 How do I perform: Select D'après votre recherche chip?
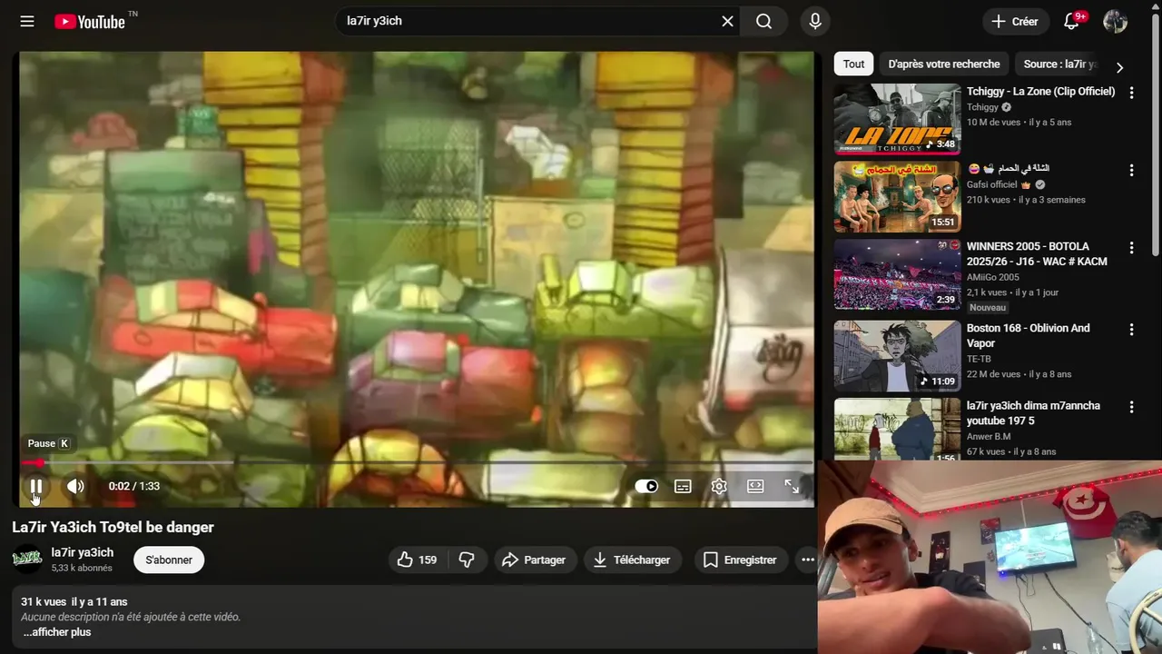[944, 64]
